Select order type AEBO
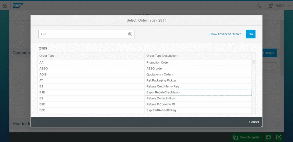The height and width of the screenshot is (142, 293). (x=91, y=69)
